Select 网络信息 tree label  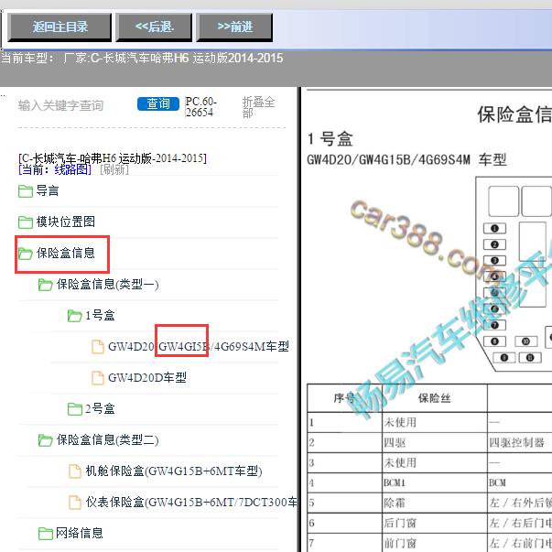click(80, 533)
